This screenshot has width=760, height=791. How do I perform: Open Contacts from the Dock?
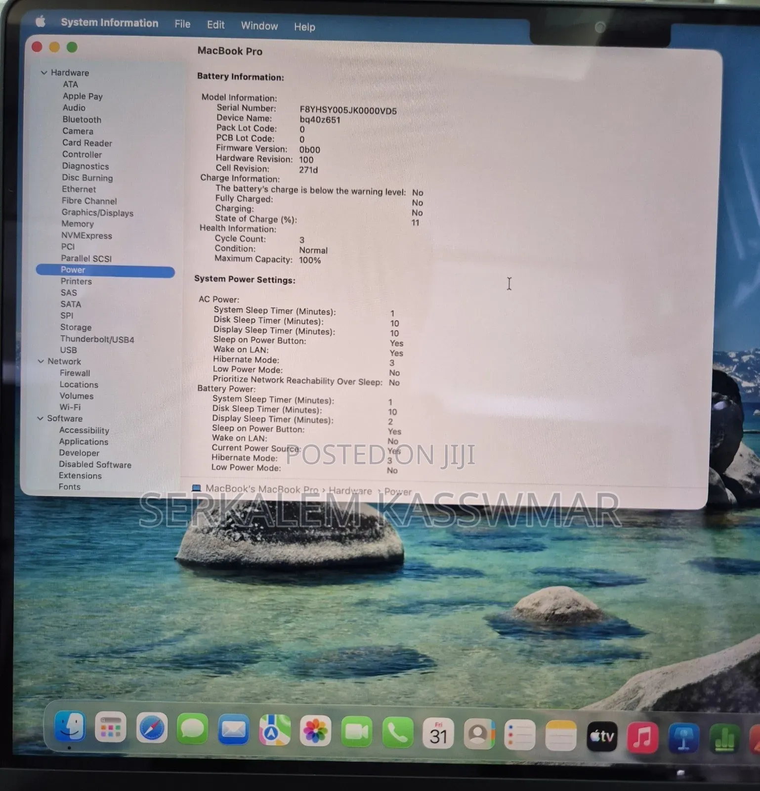click(479, 734)
